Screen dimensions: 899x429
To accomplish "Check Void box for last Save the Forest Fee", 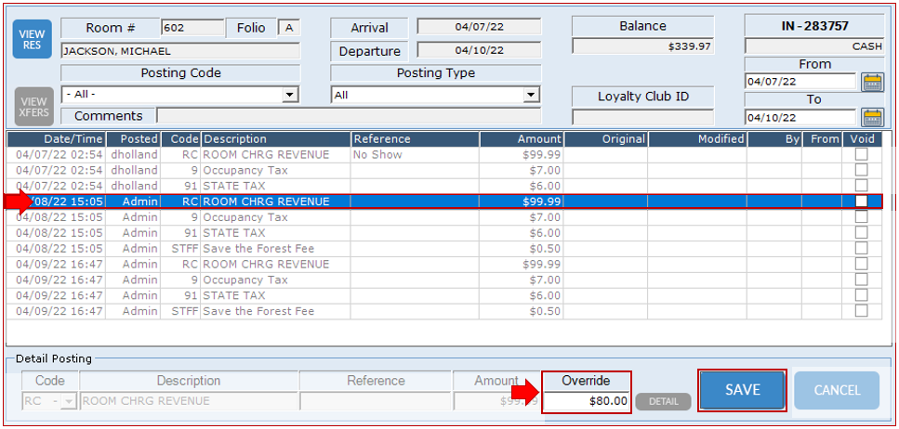I will 861,311.
